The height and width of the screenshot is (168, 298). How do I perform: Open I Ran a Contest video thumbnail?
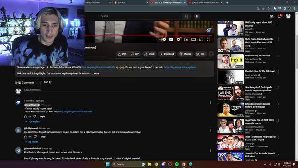230,143
